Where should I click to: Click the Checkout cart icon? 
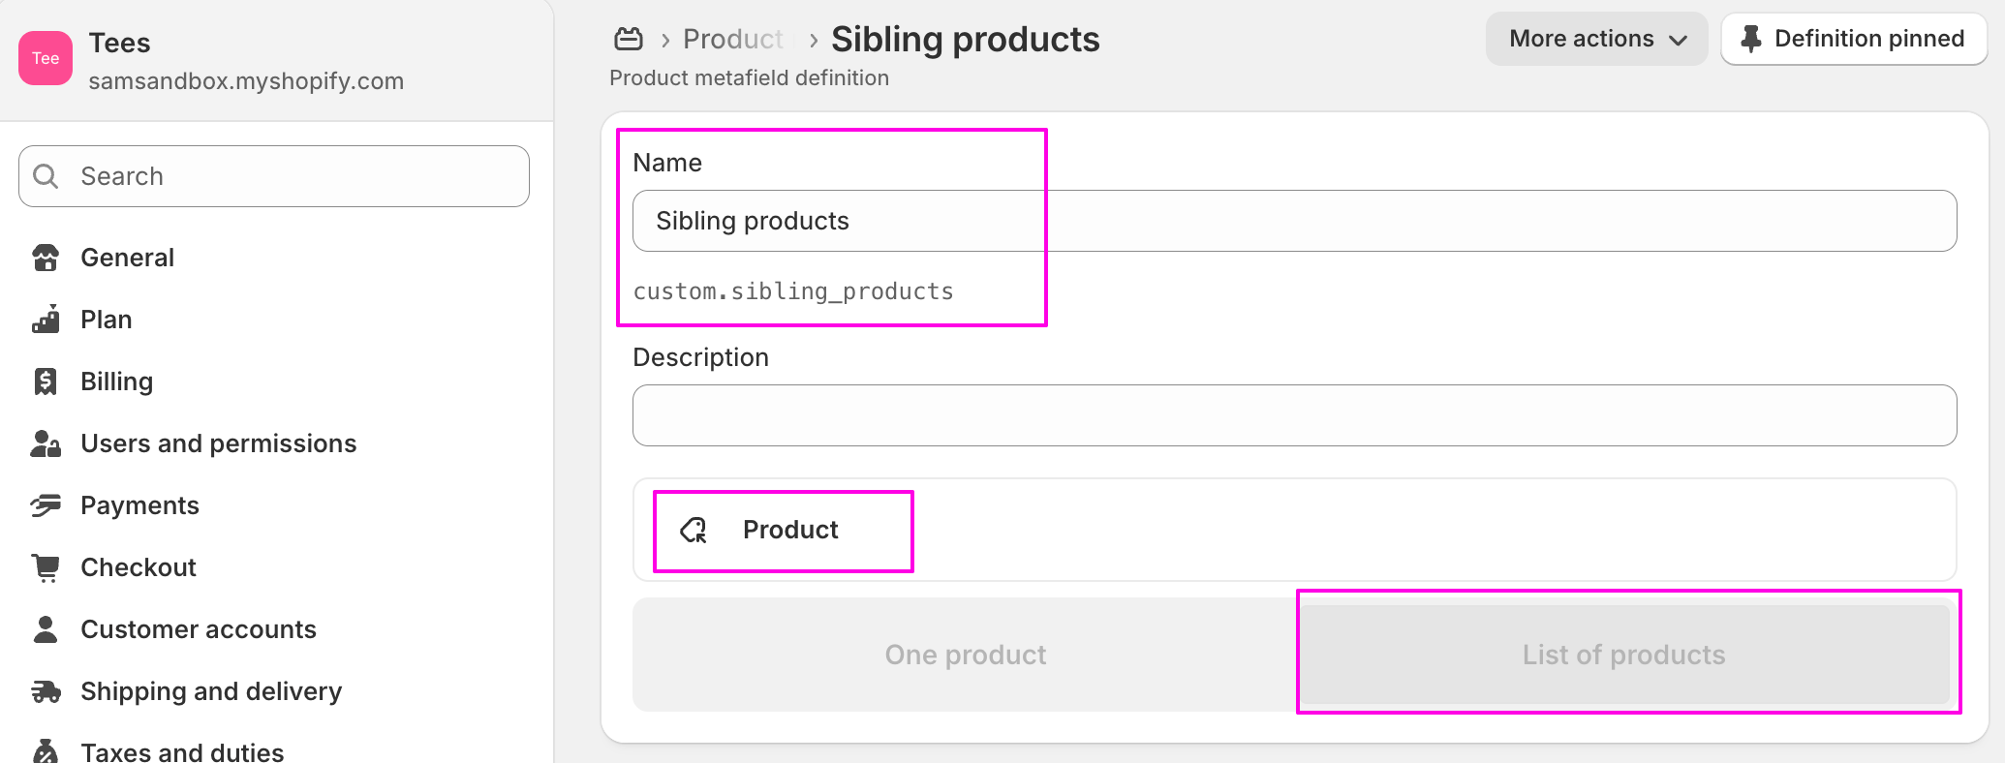(x=46, y=567)
